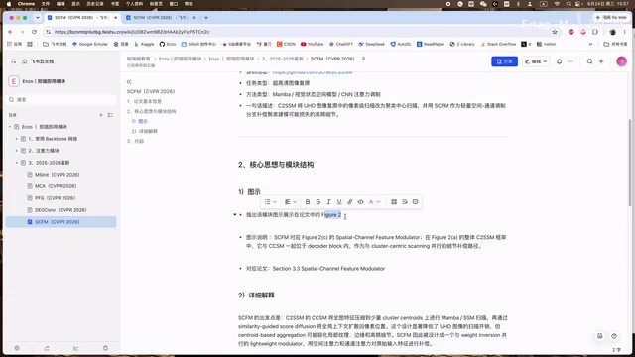Open MSInit (CVPR 2026) page

click(x=57, y=175)
